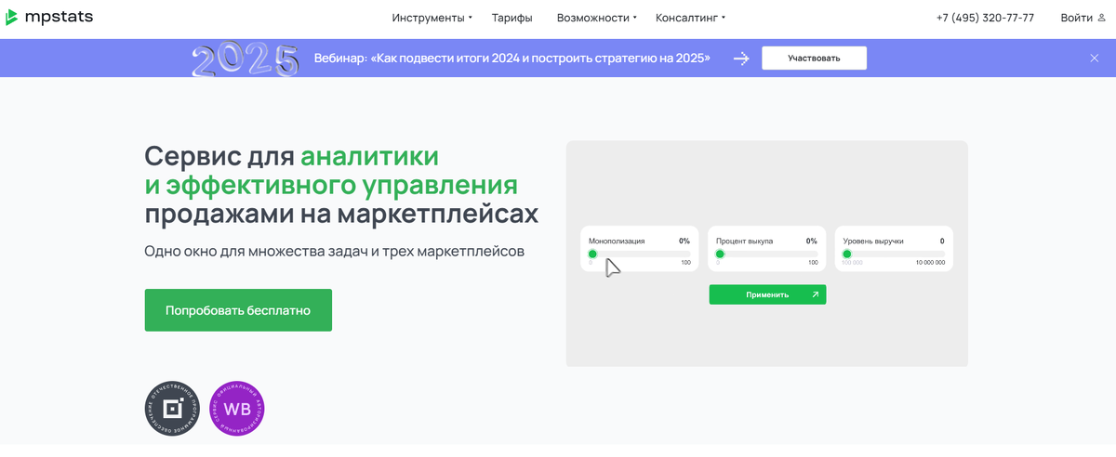
Task: Click the 10 000 000 max revenue label
Action: pyautogui.click(x=930, y=263)
